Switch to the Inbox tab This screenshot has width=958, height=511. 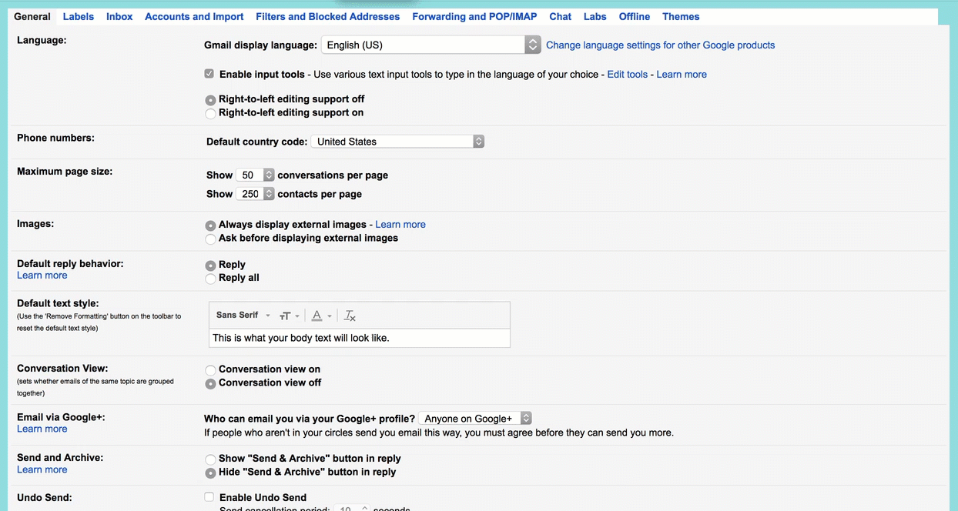(x=119, y=16)
